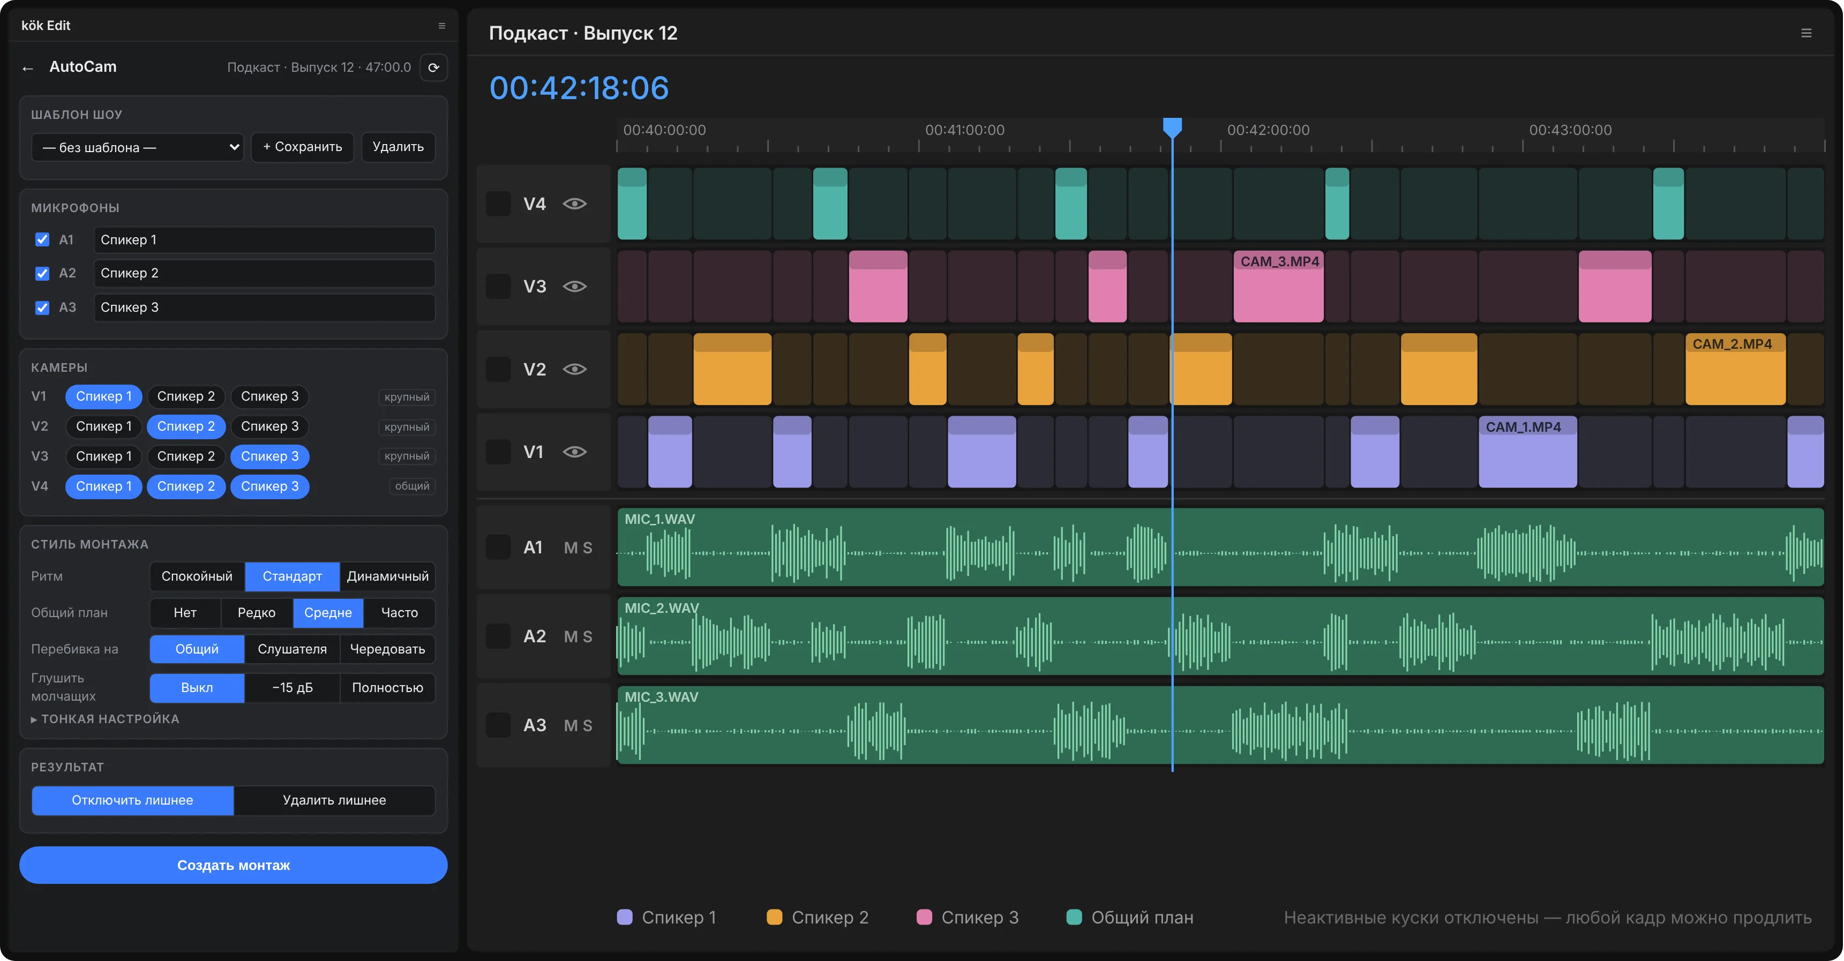The image size is (1844, 961).
Task: Choose 'Чередовать' for Перебивка на
Action: click(387, 649)
